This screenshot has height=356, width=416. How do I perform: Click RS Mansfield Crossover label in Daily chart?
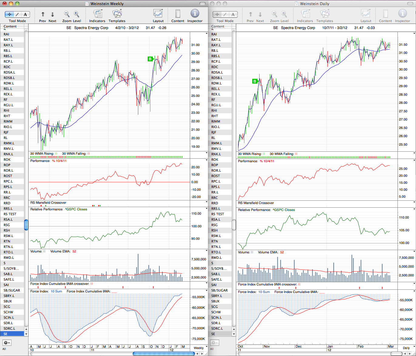256,203
